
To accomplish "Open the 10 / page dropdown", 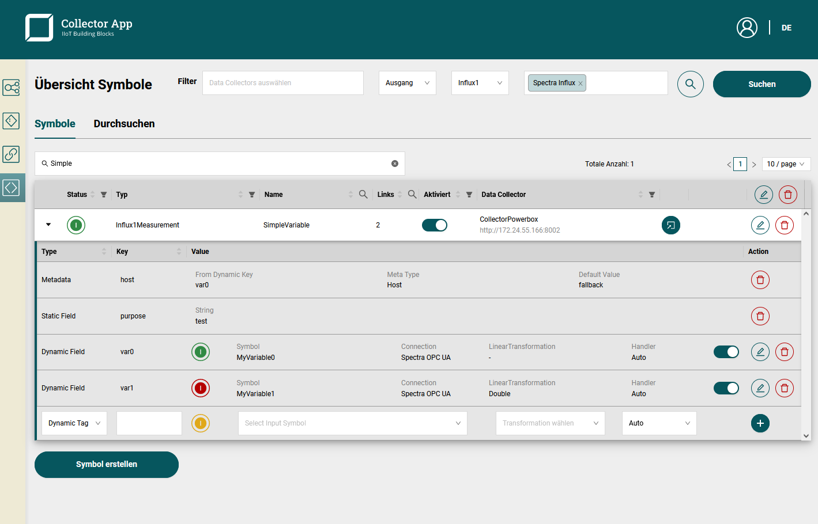I will click(x=786, y=164).
